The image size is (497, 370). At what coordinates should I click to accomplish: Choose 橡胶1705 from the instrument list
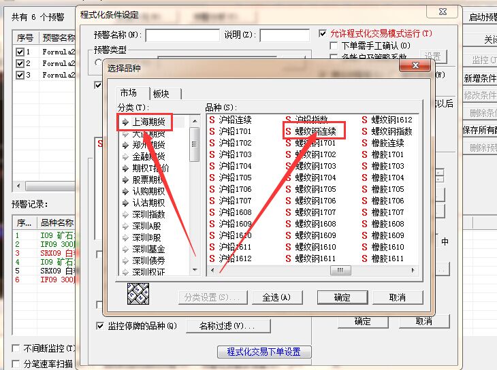387,189
